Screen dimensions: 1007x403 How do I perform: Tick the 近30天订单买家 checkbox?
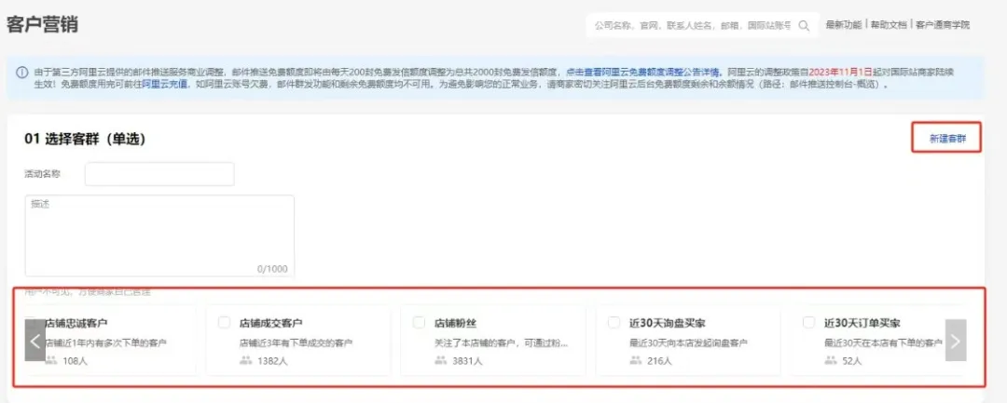click(809, 322)
